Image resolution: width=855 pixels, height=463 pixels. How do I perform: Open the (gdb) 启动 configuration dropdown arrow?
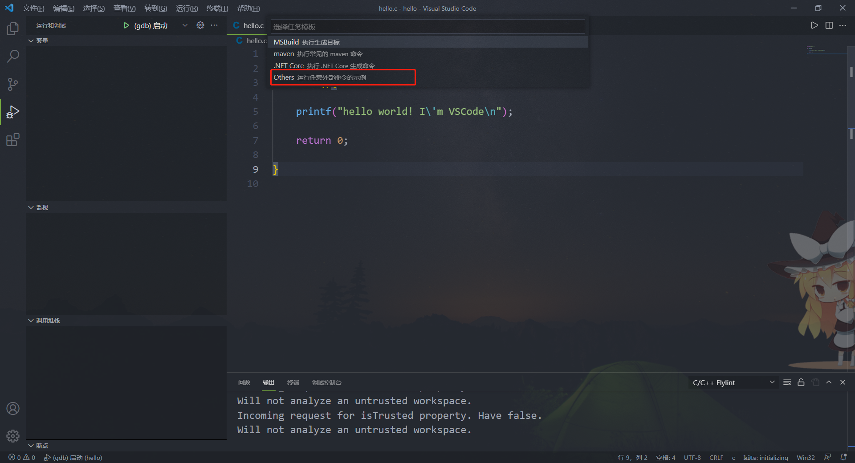[x=185, y=25]
